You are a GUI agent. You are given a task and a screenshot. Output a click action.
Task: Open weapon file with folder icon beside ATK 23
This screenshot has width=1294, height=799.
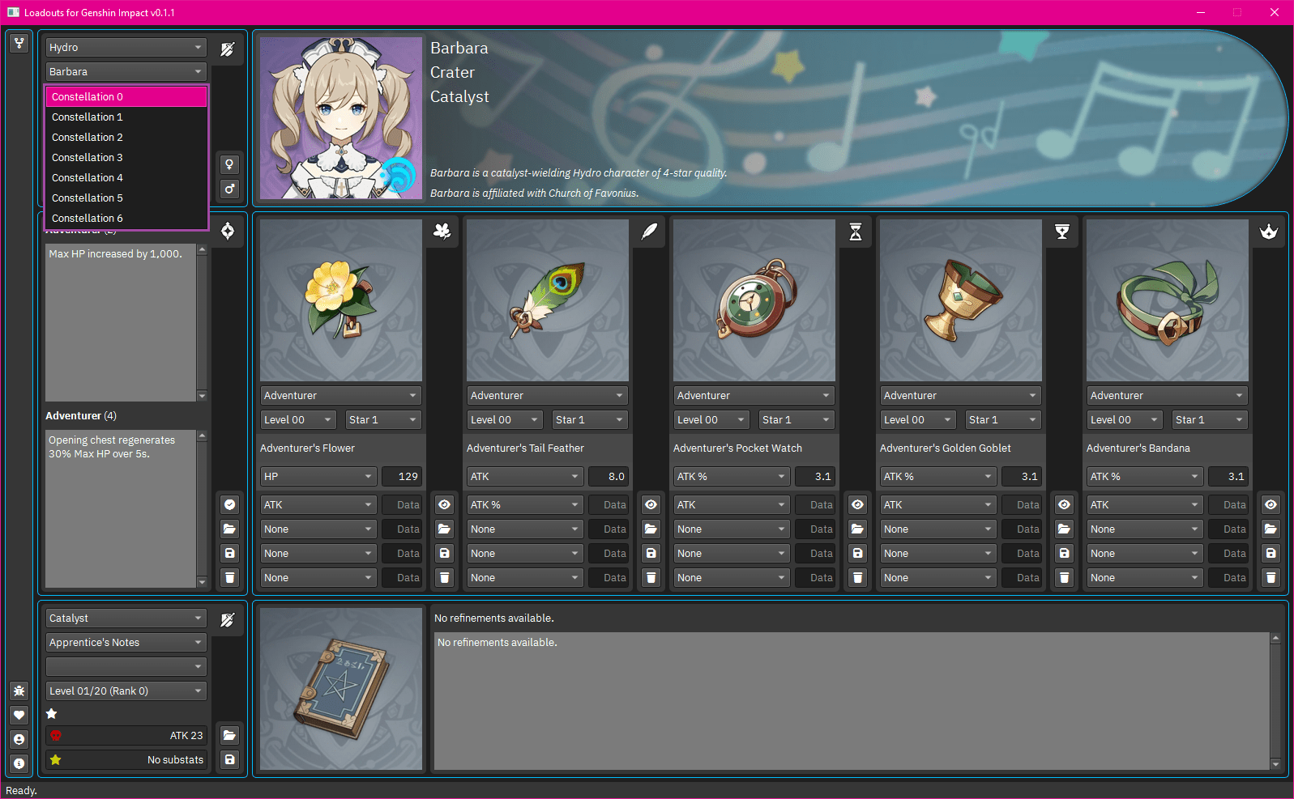point(230,735)
